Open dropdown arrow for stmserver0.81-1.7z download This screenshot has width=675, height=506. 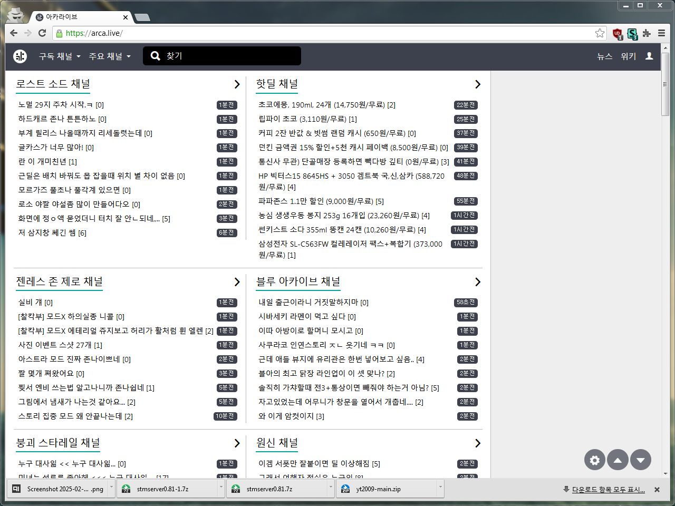tap(221, 488)
